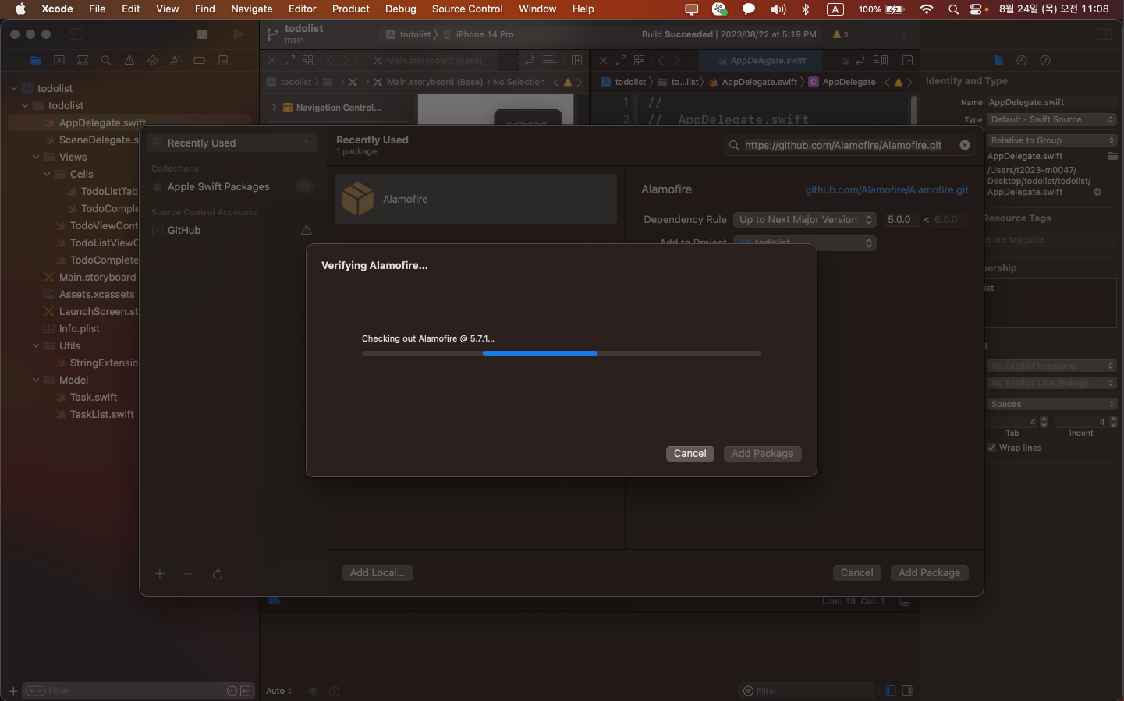Select Apple Swift Packages collection
This screenshot has width=1124, height=701.
[x=232, y=186]
